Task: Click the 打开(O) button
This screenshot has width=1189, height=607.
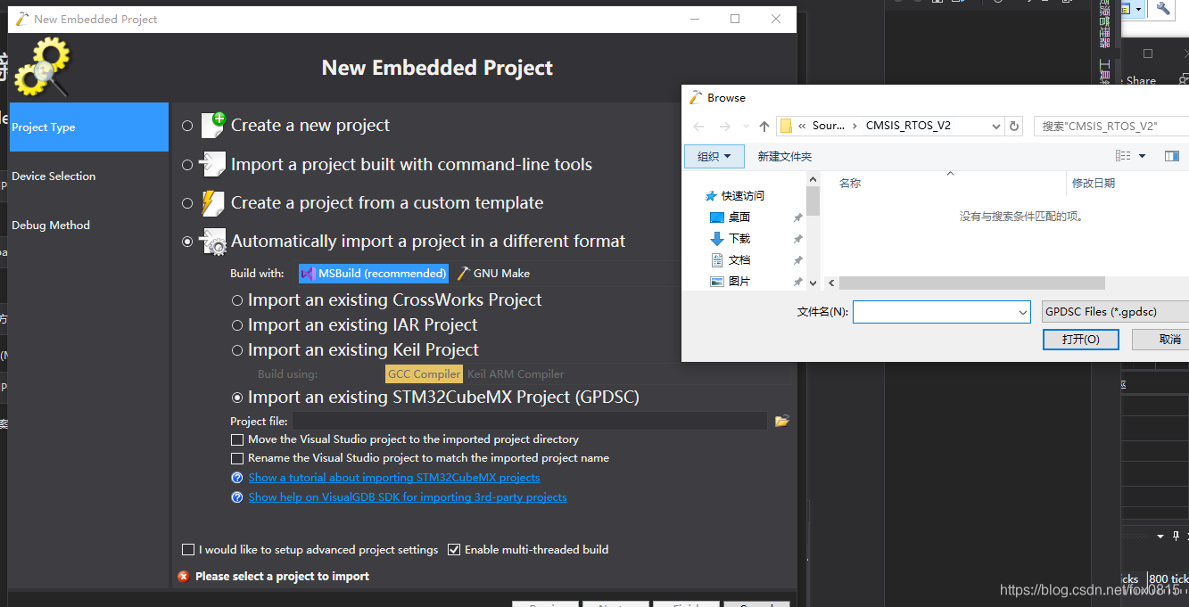Action: tap(1080, 340)
